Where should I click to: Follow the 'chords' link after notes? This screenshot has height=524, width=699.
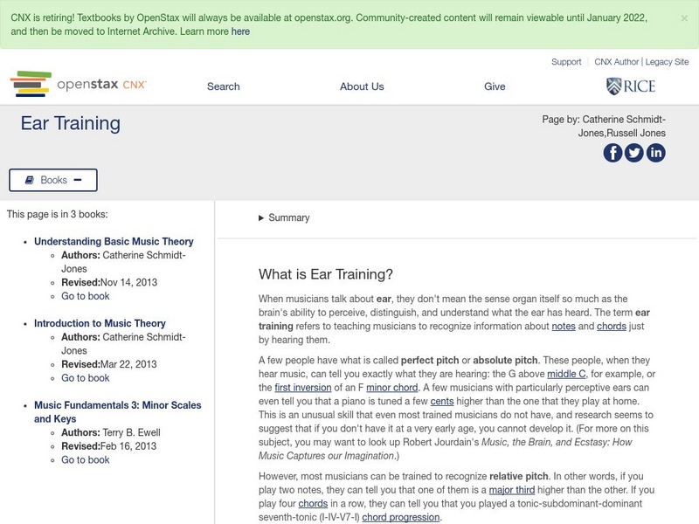612,326
